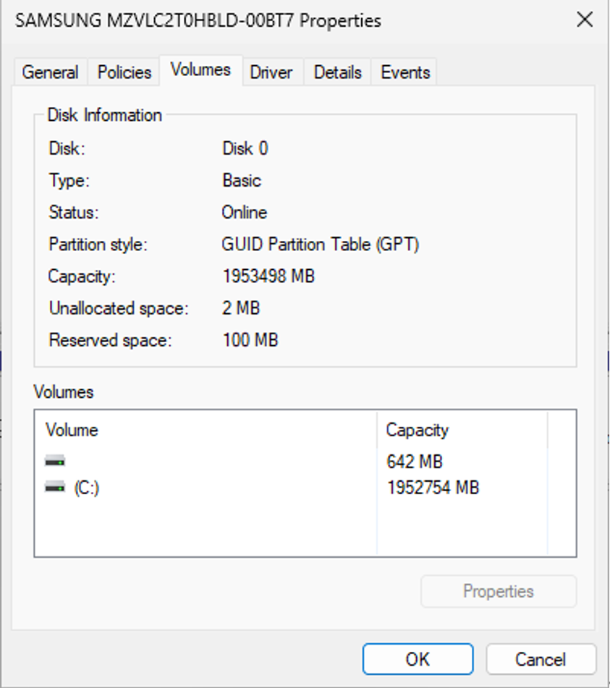Click the 642 MB capacity entry

(x=415, y=462)
